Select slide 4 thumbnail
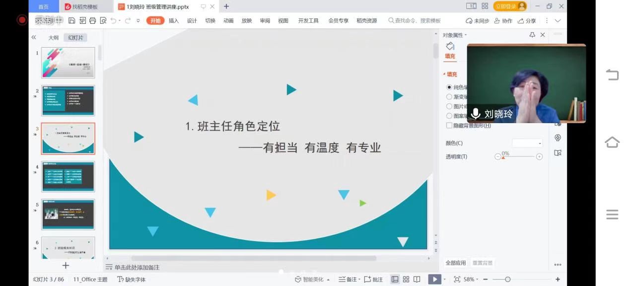This screenshot has width=629, height=286. (68, 176)
